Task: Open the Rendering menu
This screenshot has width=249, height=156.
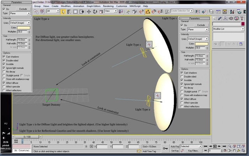Action: point(108,6)
